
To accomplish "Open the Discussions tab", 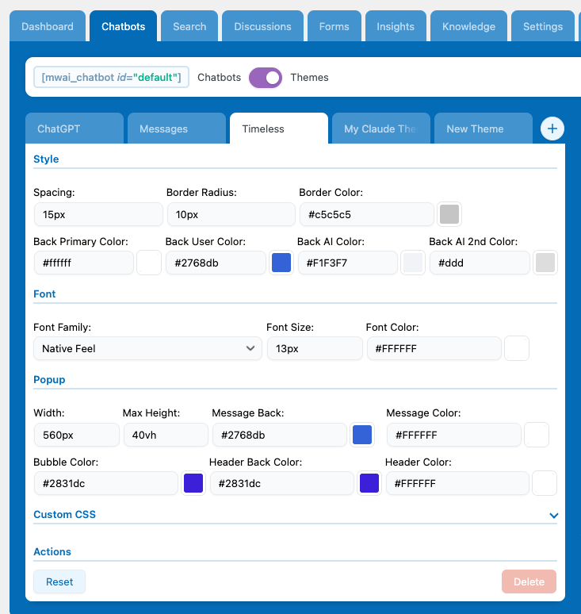I will point(262,26).
